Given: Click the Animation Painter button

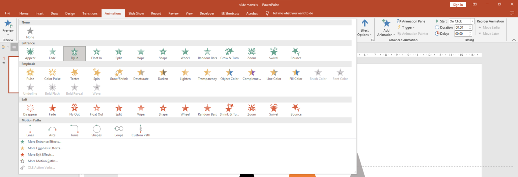Looking at the screenshot, I should coord(412,34).
